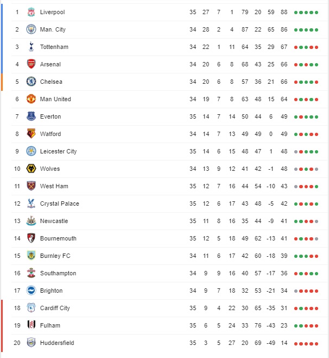329x358 pixels.
Task: Click the Liverpool club crest
Action: (31, 12)
